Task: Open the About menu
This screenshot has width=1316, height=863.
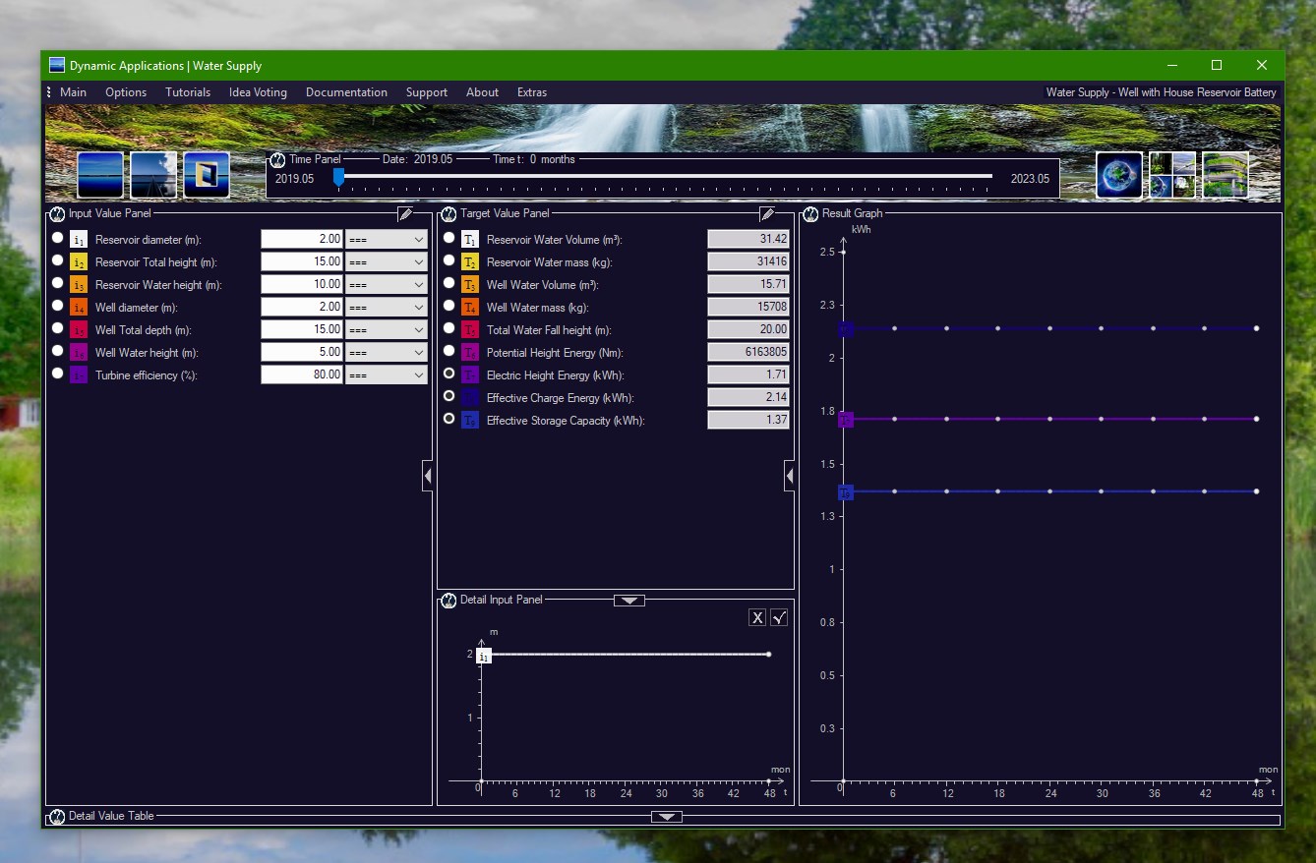Action: click(x=482, y=92)
